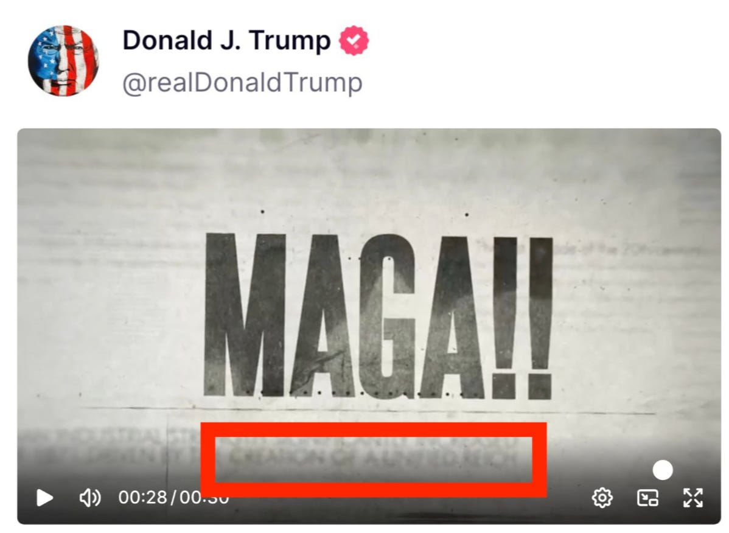Screen dimensions: 729x533
Task: Click the 00:28 elapsed time readout
Action: tap(142, 497)
